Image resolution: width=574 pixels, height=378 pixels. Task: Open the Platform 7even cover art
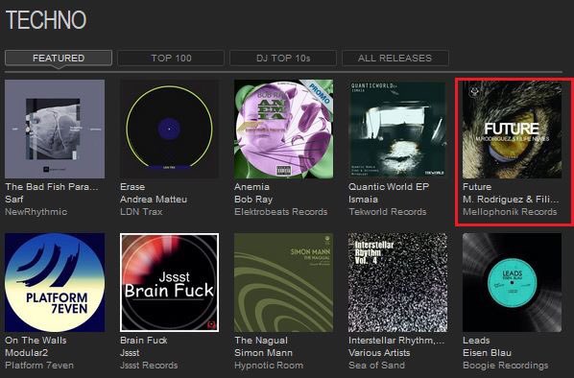55,282
